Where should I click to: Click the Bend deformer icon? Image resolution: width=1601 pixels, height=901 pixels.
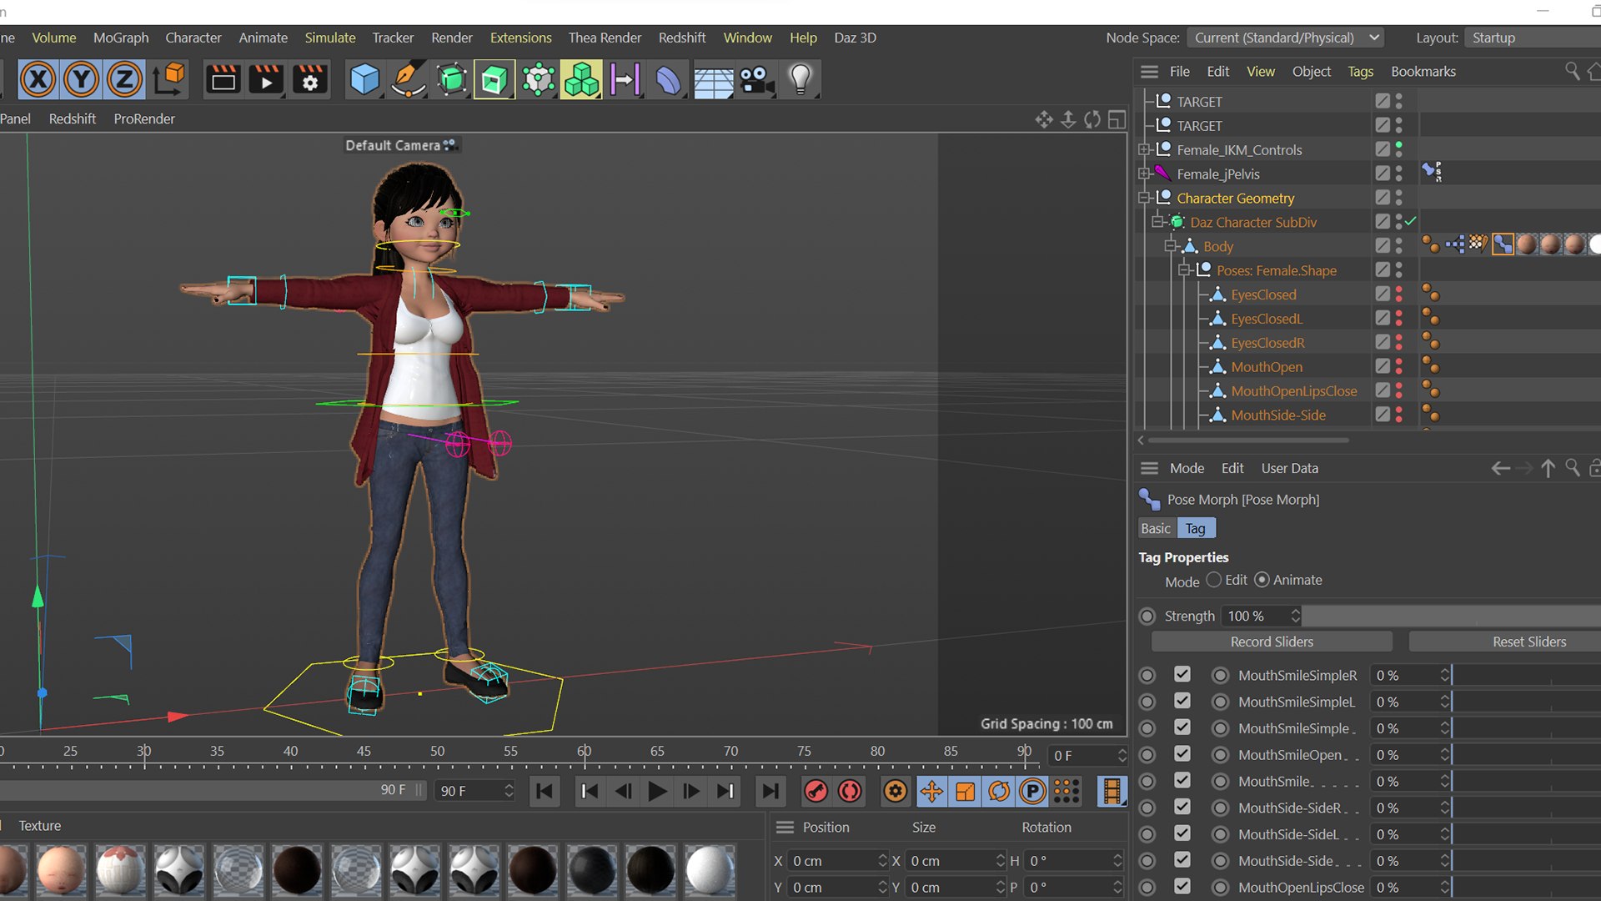pyautogui.click(x=668, y=80)
